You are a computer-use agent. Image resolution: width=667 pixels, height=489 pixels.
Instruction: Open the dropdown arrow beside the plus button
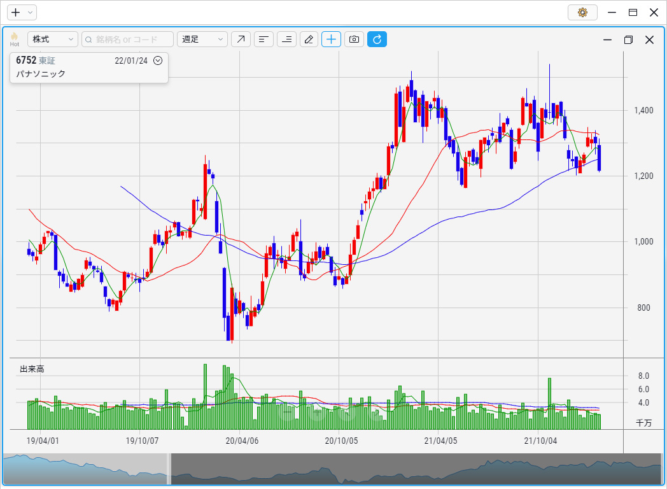tap(30, 12)
